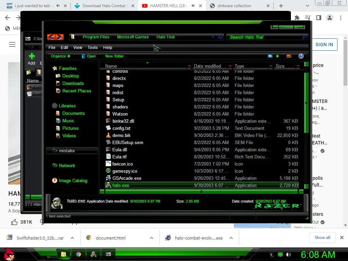Open the Name column filter dropdown
The width and height of the screenshot is (348, 261).
click(x=189, y=66)
